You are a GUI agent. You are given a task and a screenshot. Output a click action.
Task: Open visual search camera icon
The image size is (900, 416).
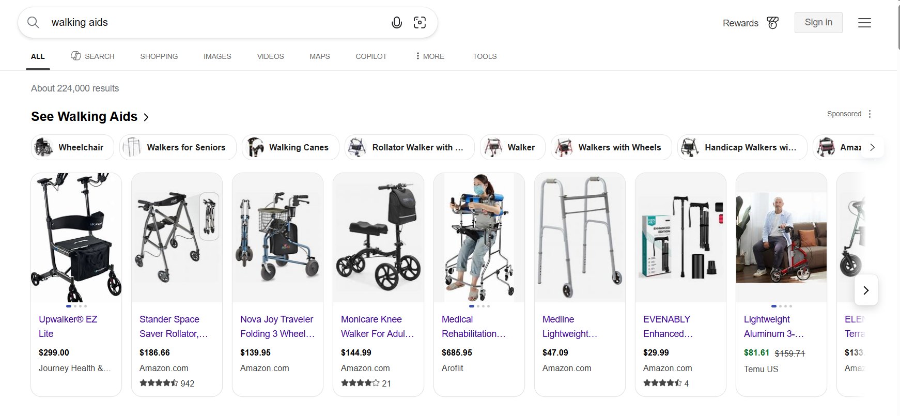tap(420, 23)
